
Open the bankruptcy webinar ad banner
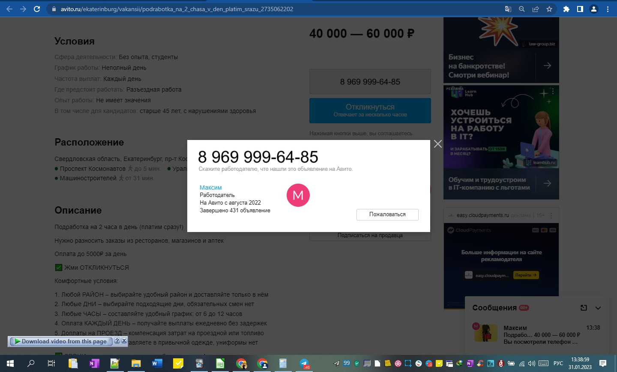[501, 50]
